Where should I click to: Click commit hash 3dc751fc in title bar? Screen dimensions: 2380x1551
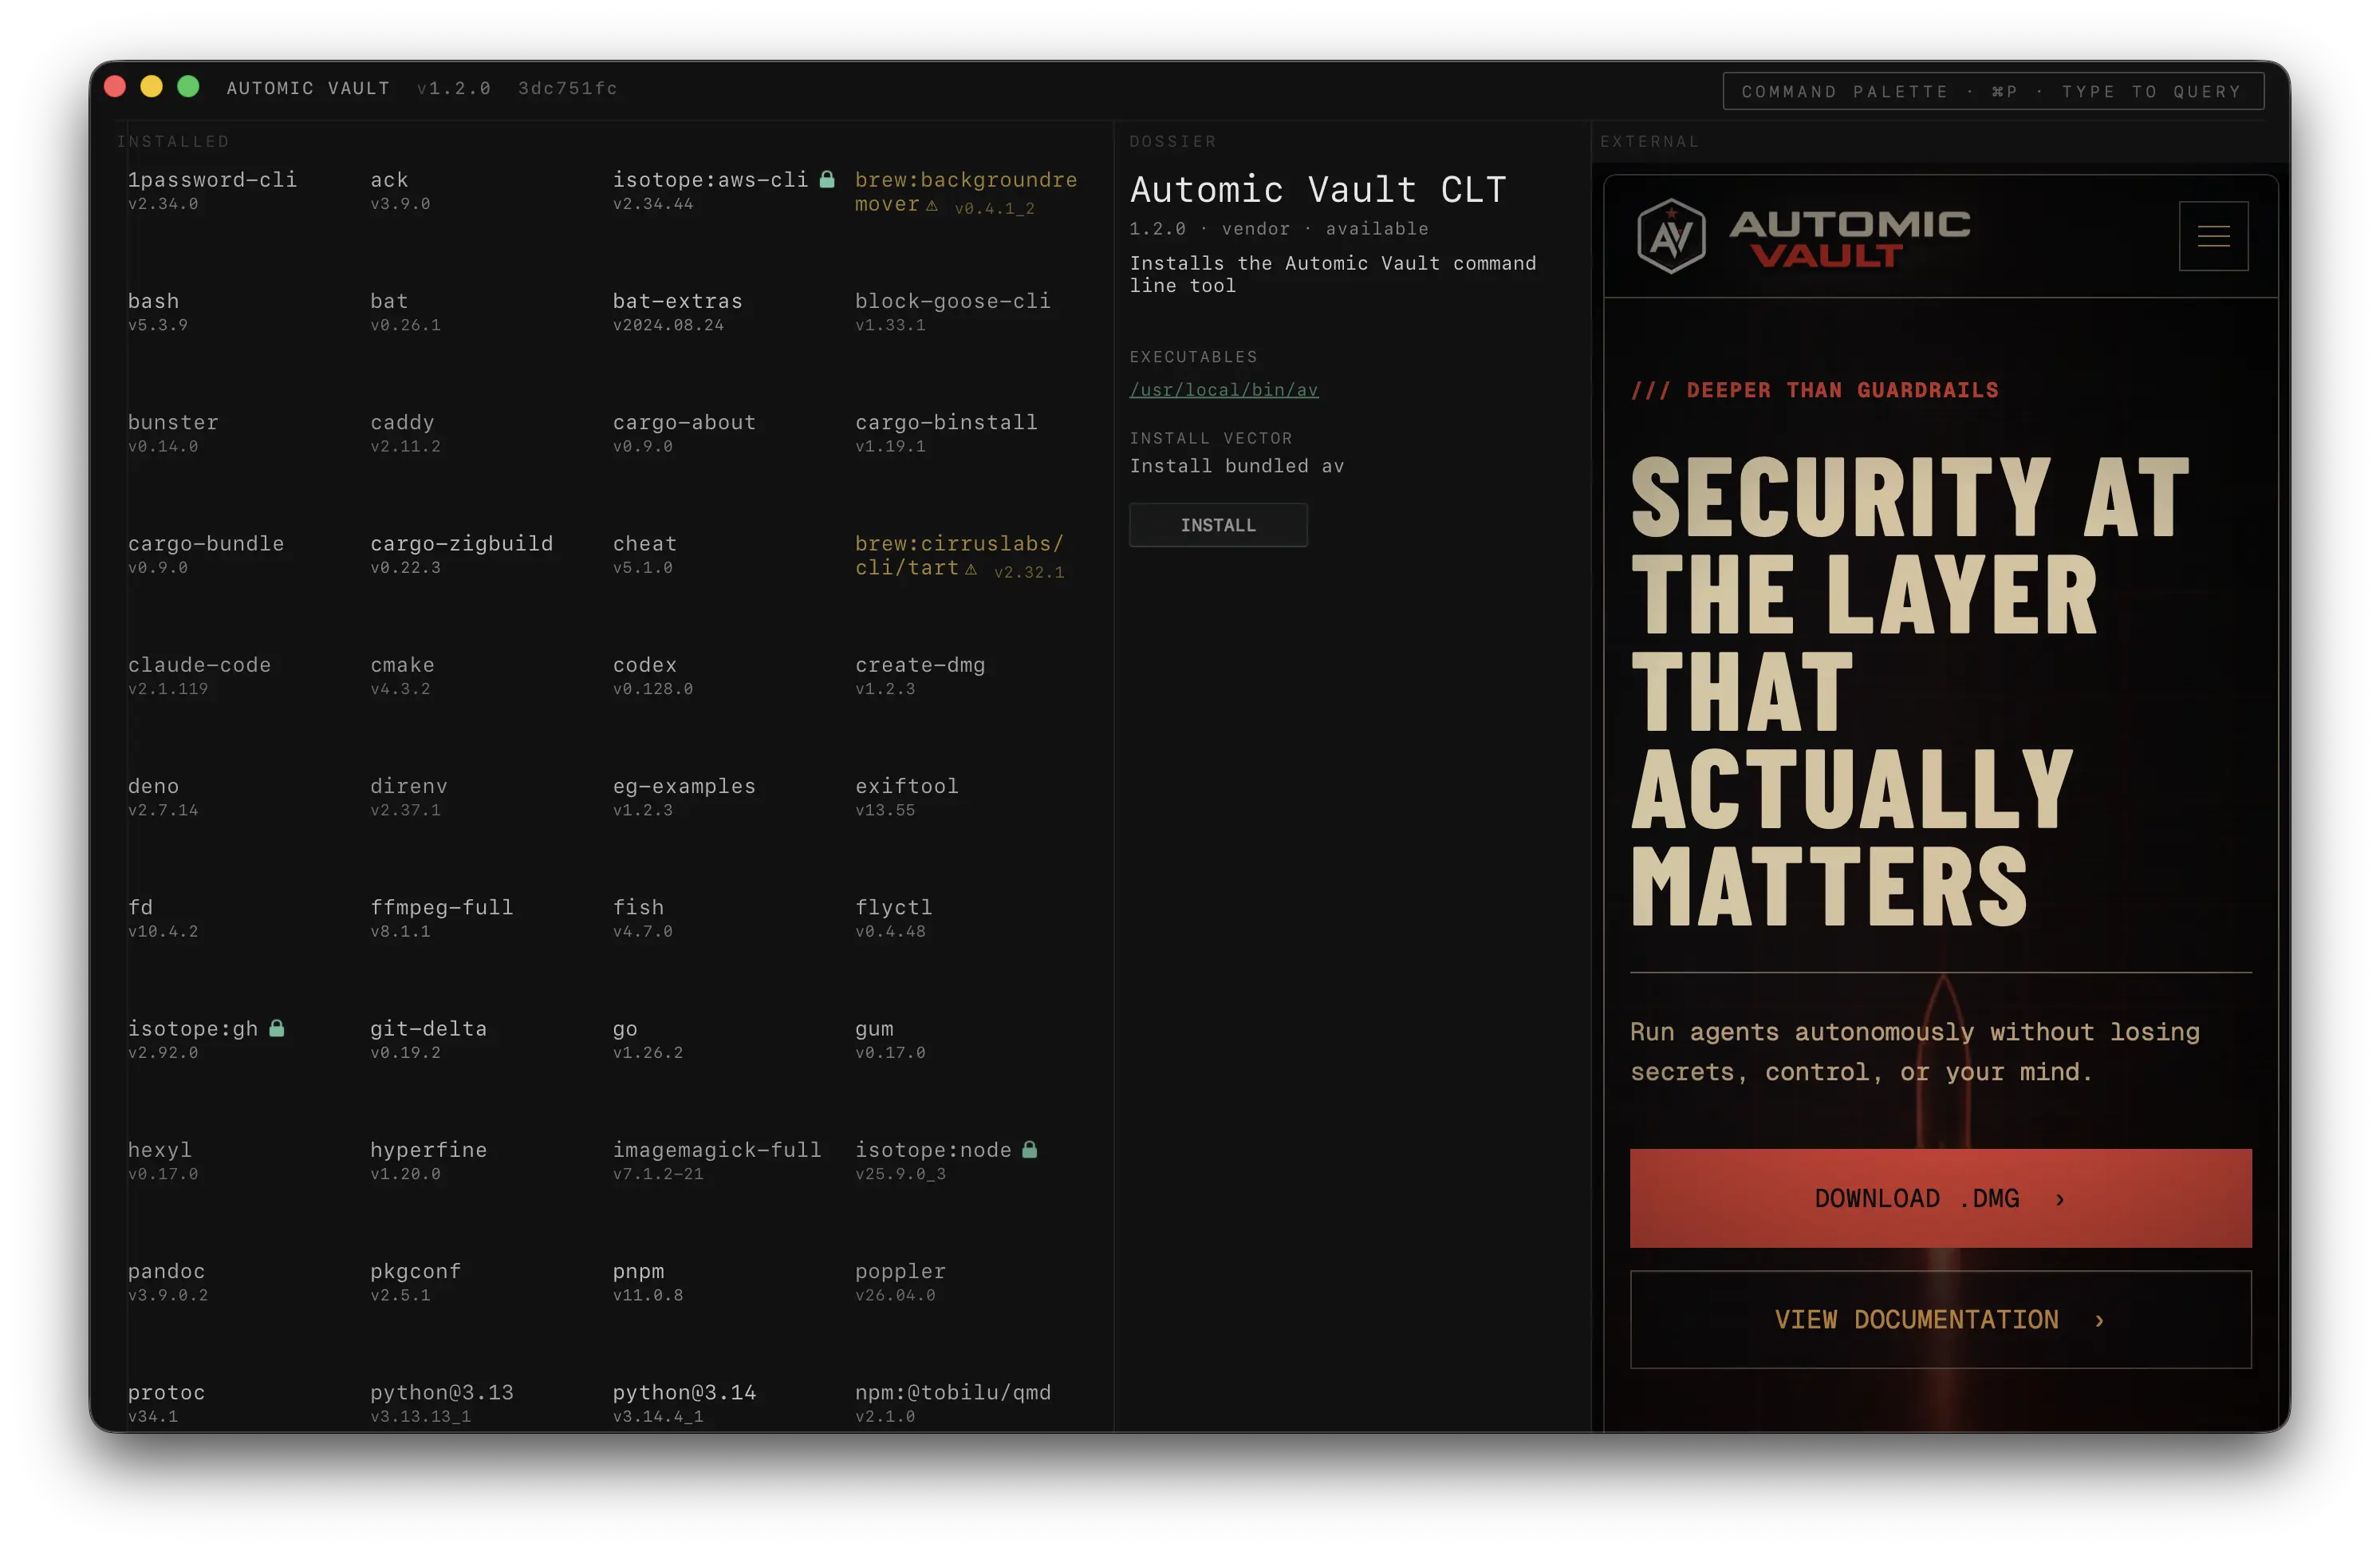tap(567, 88)
